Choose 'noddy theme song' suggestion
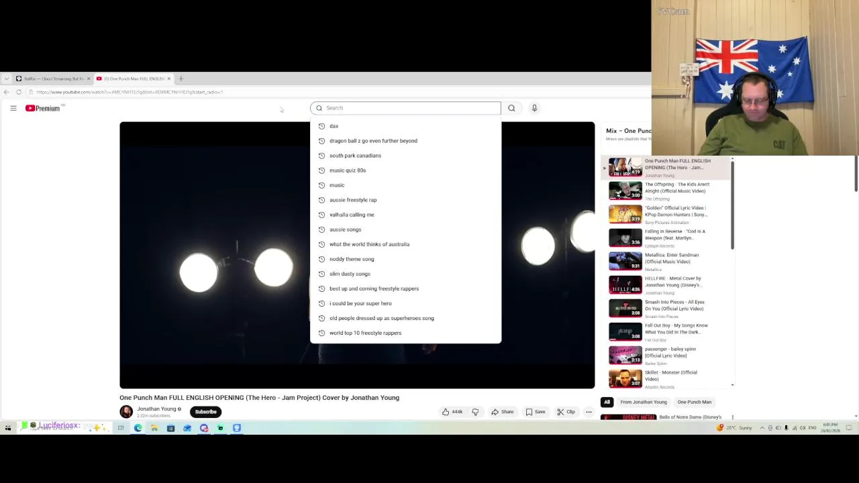Image resolution: width=859 pixels, height=483 pixels. 405,259
